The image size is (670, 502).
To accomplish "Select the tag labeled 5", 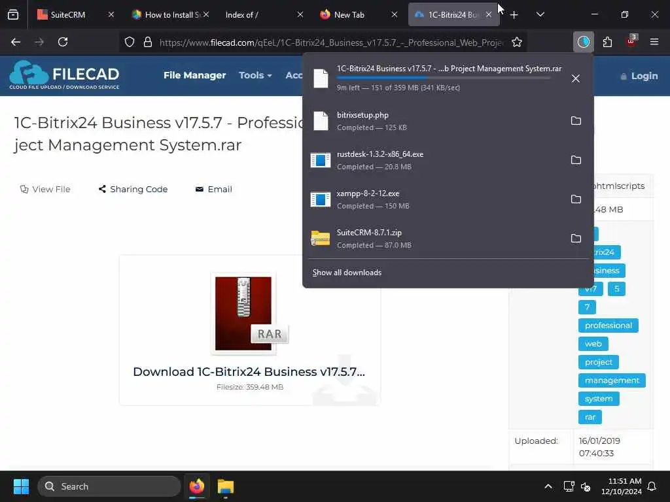I will [616, 288].
